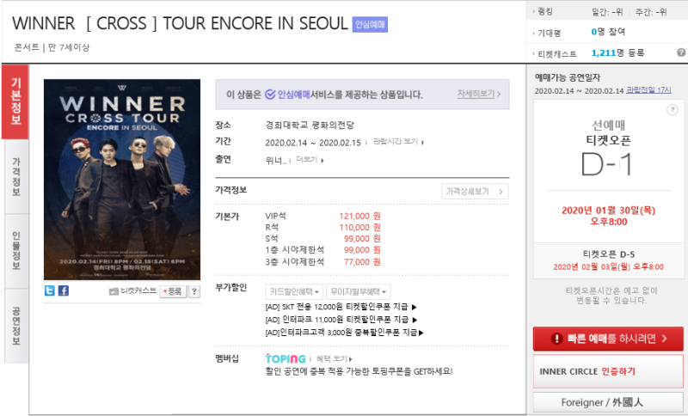Open the 인터파크고객 3,000원 coupon ad
The image size is (688, 416).
click(345, 333)
